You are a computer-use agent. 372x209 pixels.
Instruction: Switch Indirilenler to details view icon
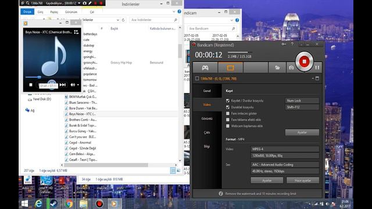pos(173,170)
